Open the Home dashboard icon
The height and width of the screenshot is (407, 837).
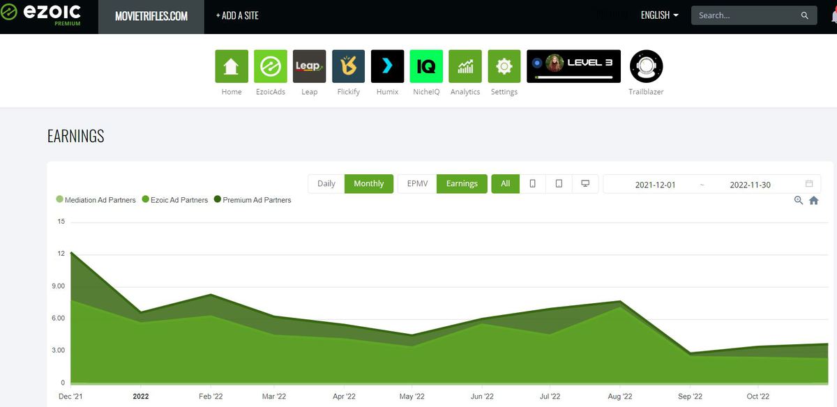coord(232,66)
